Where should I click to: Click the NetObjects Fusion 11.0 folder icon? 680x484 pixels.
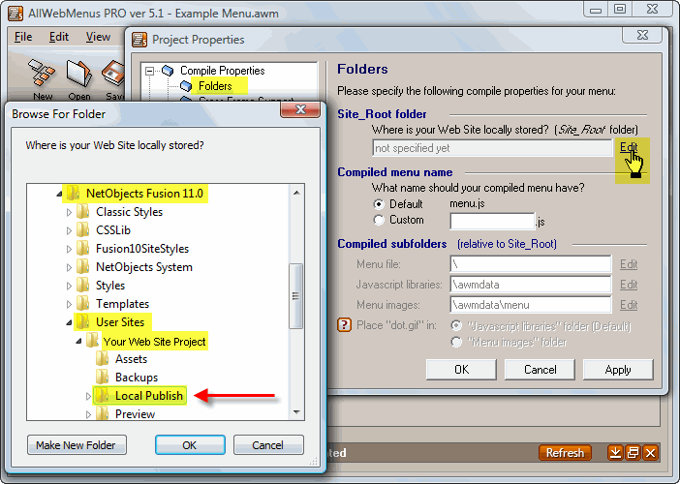[74, 193]
